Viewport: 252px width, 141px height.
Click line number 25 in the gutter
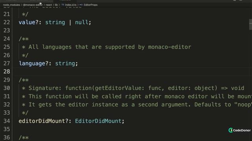(7, 47)
